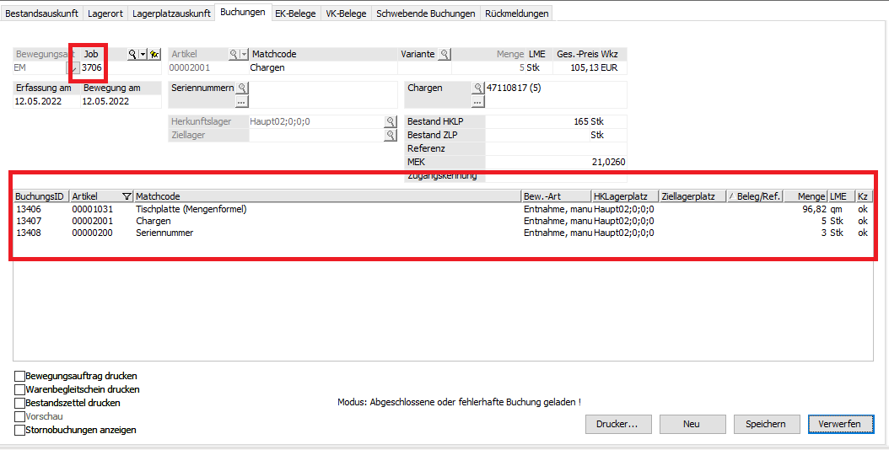Screen dimensions: 889x450
Task: Open the Schwebende Buchungen tab
Action: point(426,13)
